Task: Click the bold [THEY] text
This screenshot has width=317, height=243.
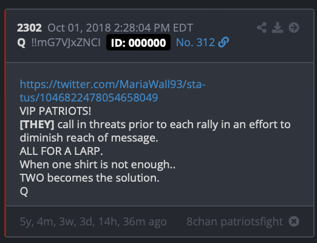Action: pos(37,125)
